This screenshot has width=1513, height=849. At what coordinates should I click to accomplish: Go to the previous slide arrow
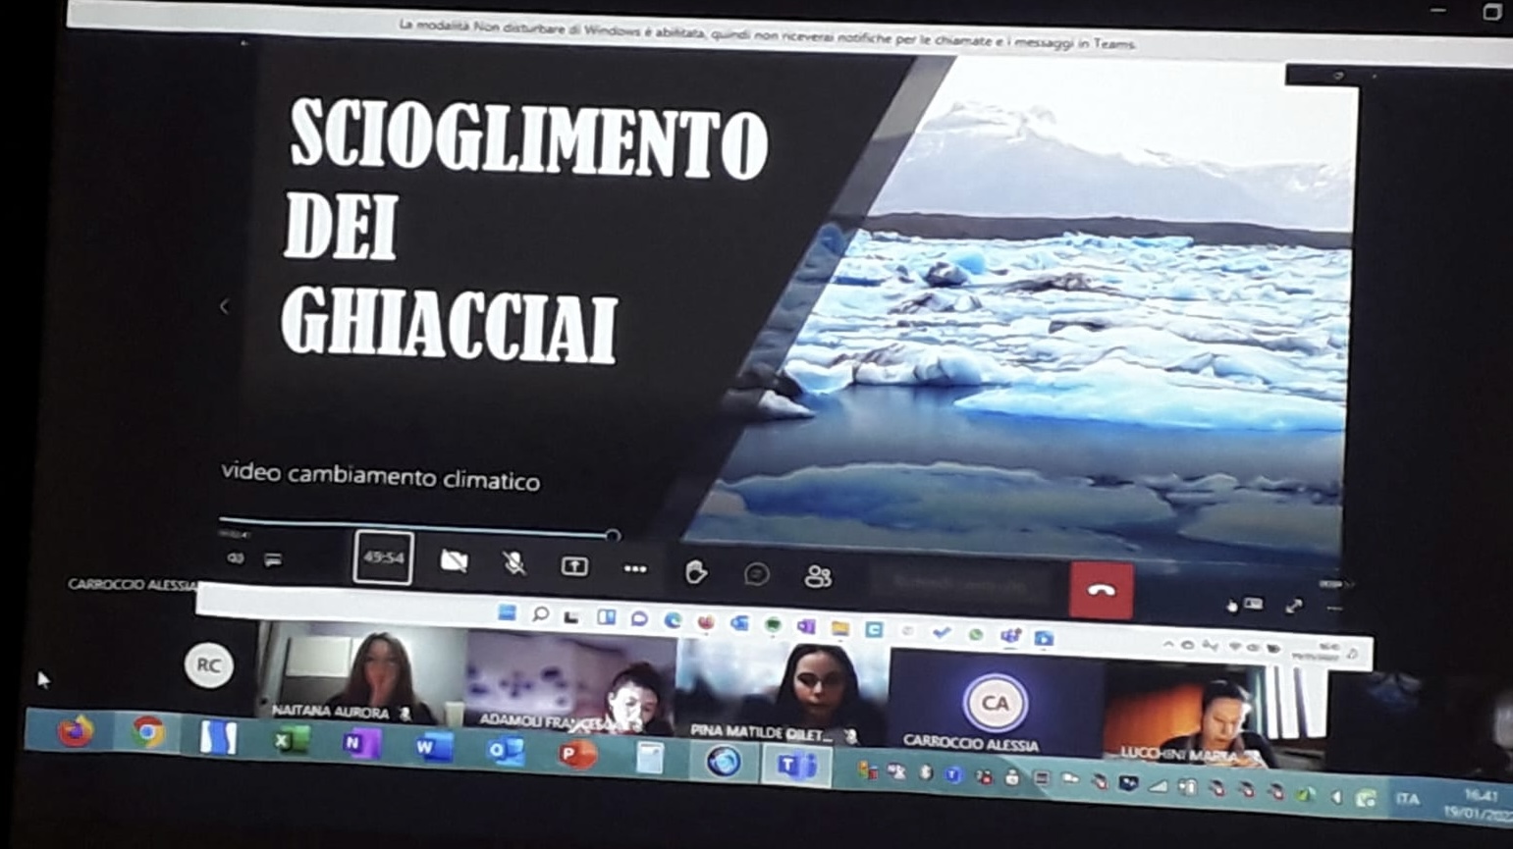(x=224, y=307)
